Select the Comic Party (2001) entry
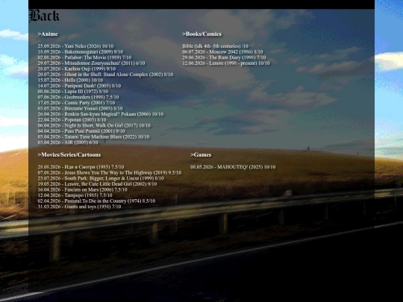403x302 pixels. (x=76, y=103)
